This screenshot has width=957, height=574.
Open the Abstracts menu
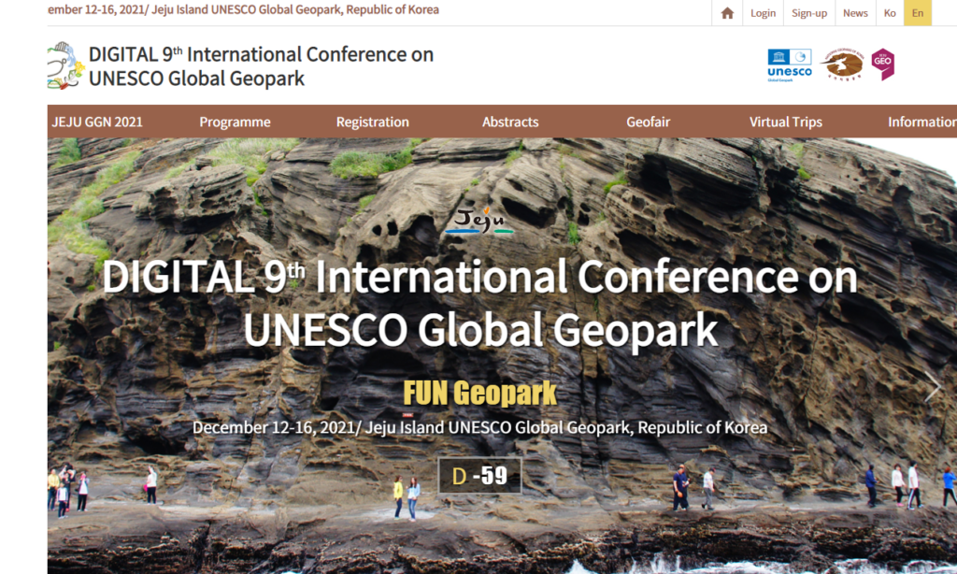point(510,122)
